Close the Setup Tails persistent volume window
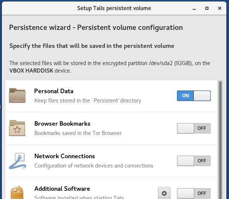The width and height of the screenshot is (229, 199). tap(220, 8)
